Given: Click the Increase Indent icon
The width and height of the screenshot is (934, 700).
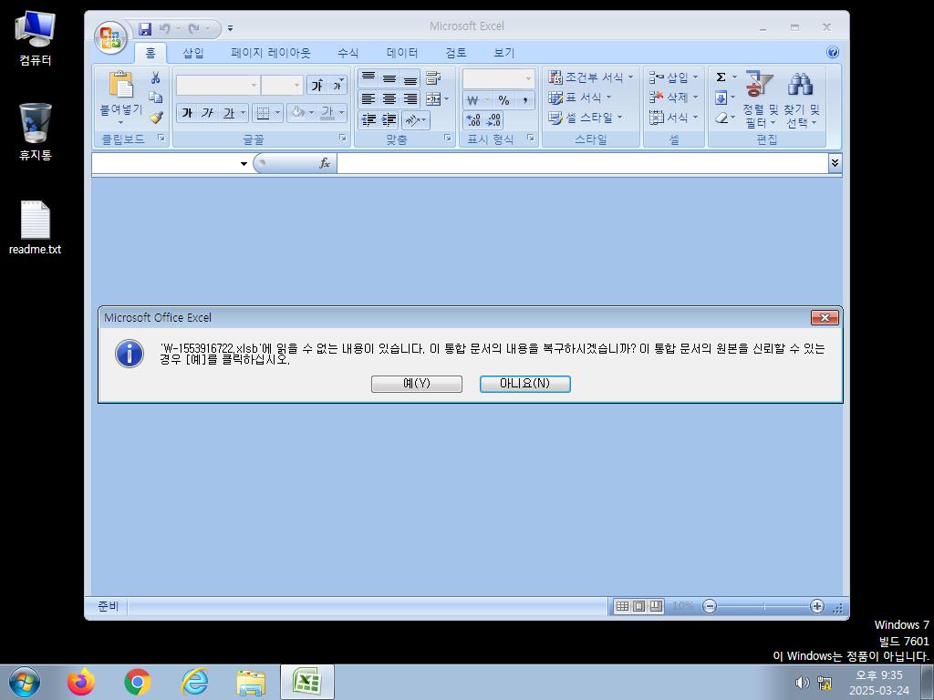Looking at the screenshot, I should click(x=389, y=120).
